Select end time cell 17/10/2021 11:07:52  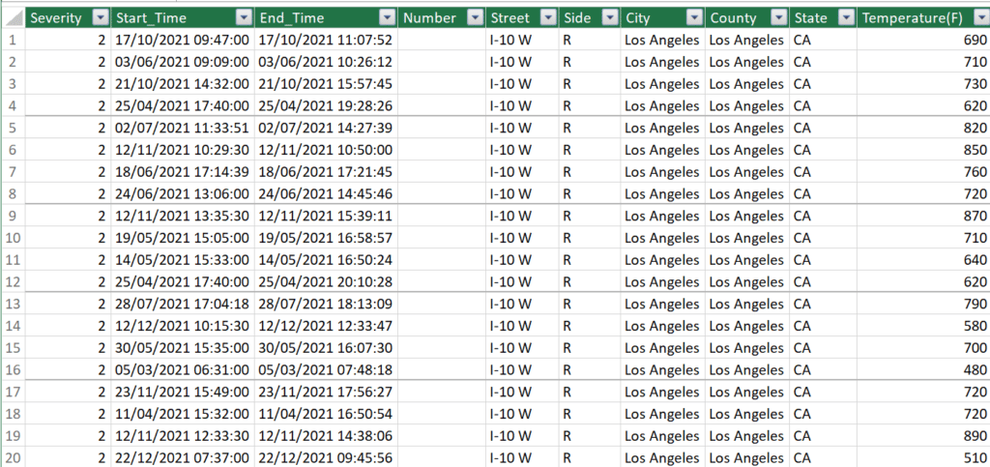pos(327,41)
